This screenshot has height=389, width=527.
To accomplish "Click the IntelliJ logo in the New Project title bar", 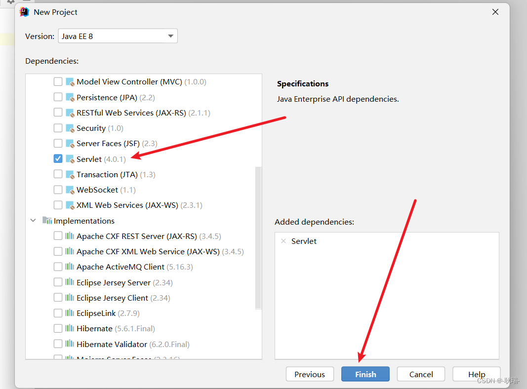I will click(x=24, y=12).
